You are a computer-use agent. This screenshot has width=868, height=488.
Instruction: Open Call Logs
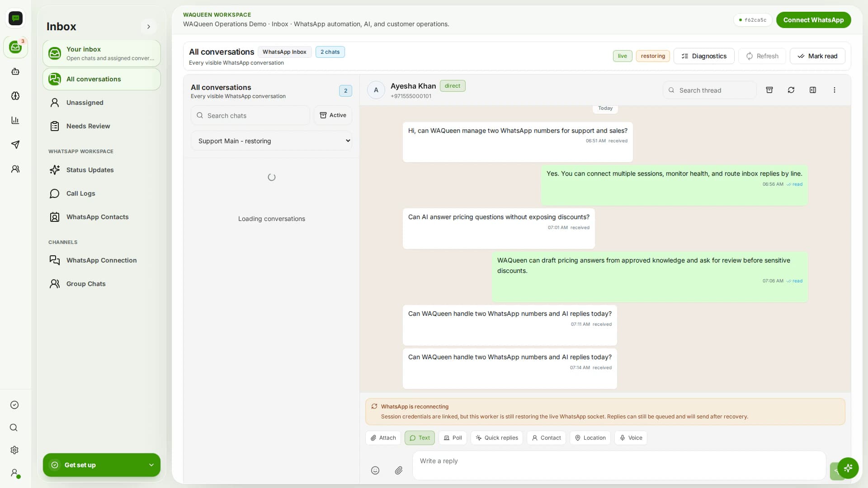(102, 193)
